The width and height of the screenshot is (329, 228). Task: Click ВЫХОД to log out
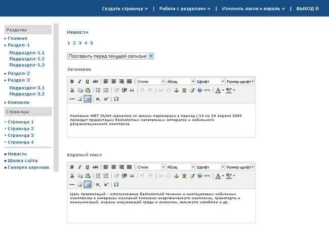(x=307, y=9)
